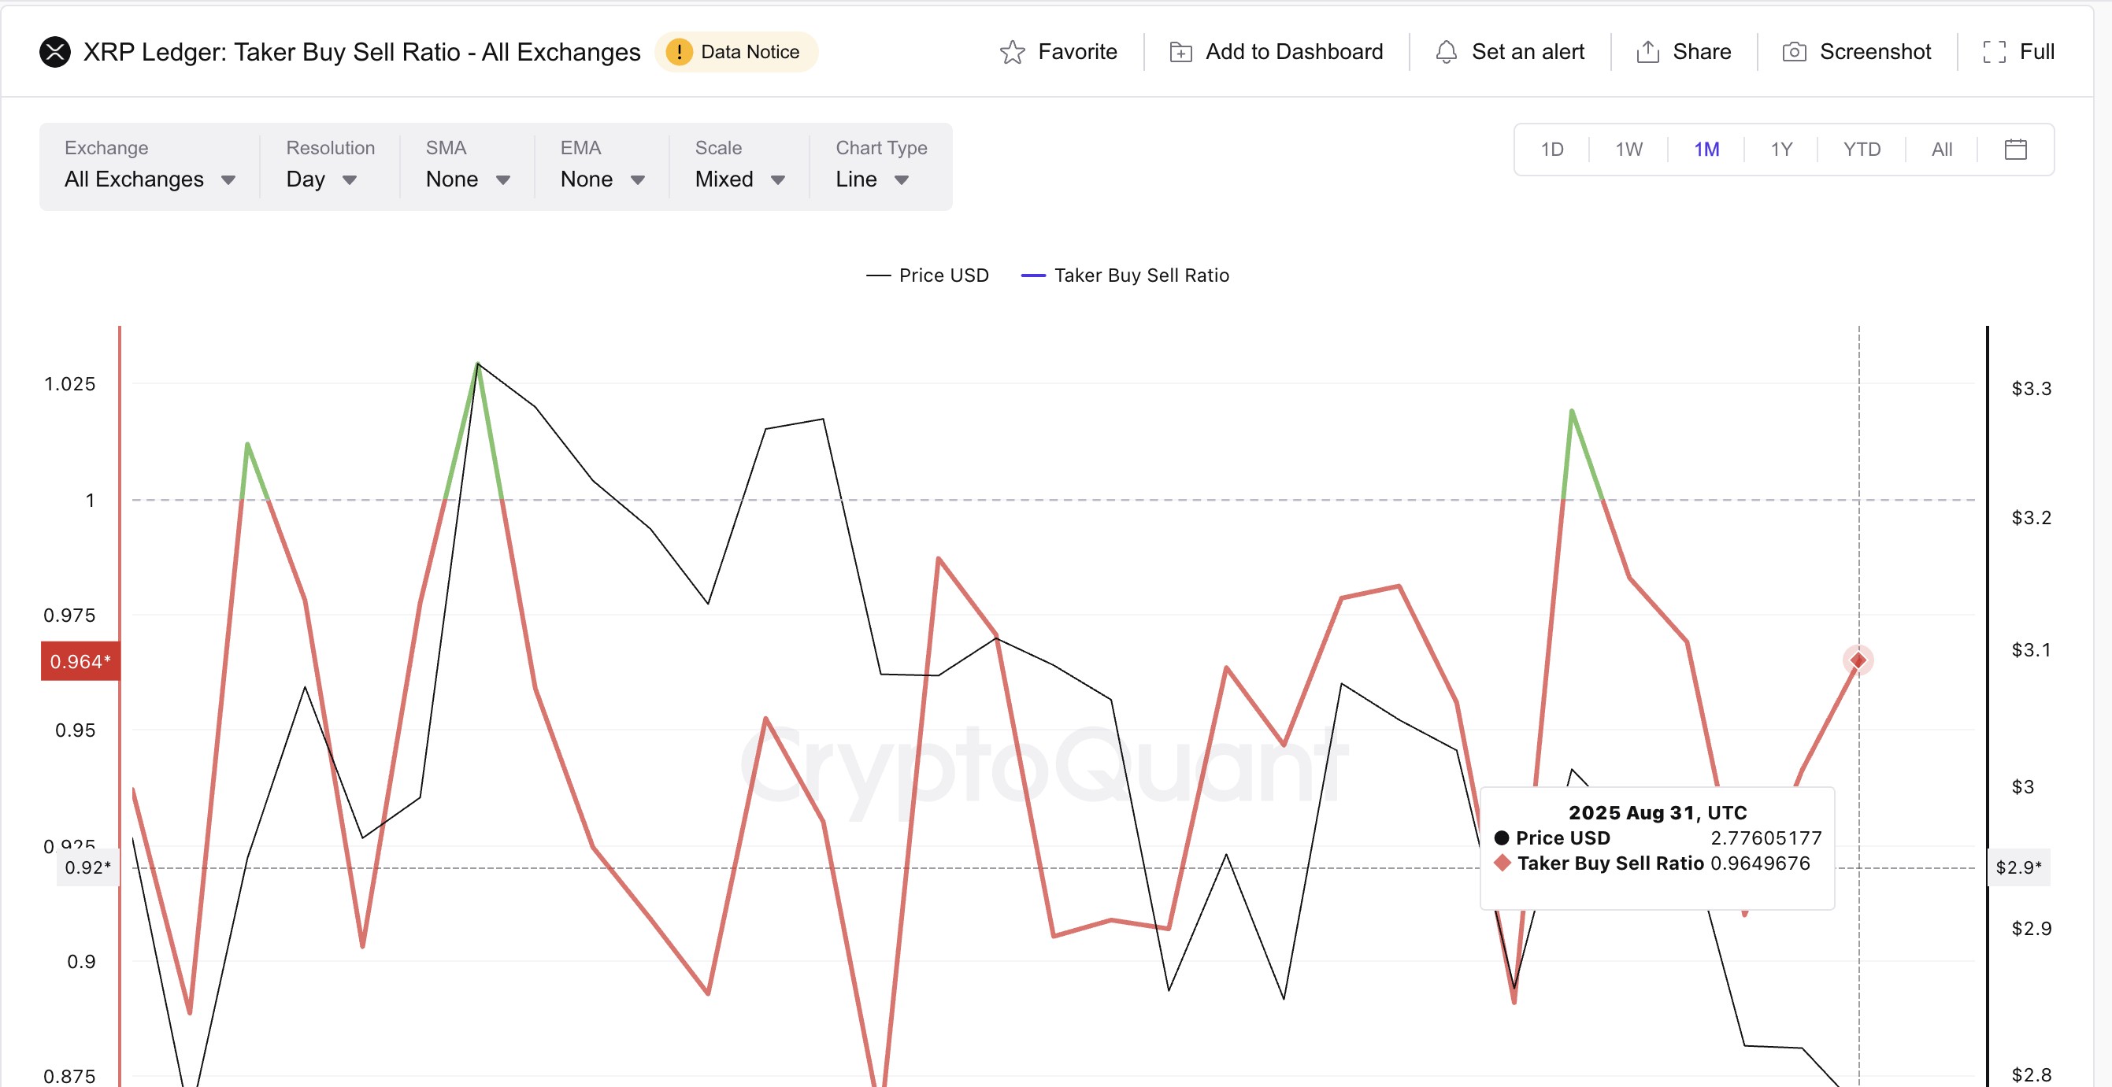Click the $3.2 right axis label

click(x=2031, y=518)
